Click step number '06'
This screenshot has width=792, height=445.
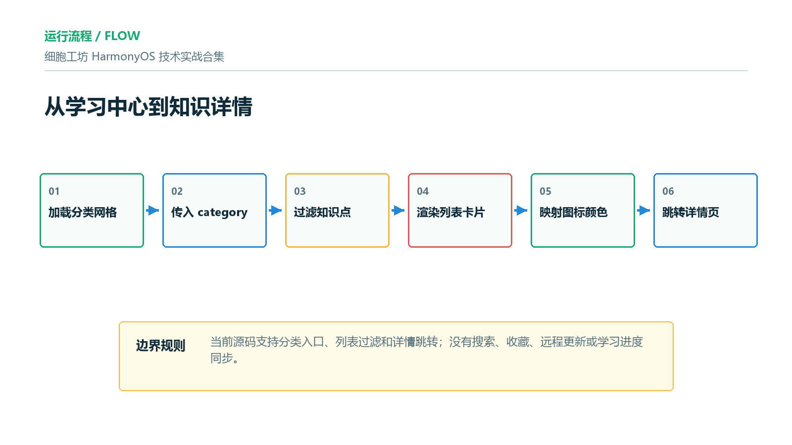[x=668, y=191]
